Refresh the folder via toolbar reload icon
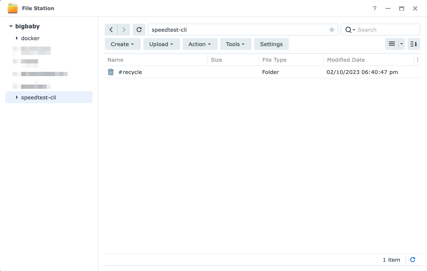Viewport: 427px width, 271px height. 139,30
